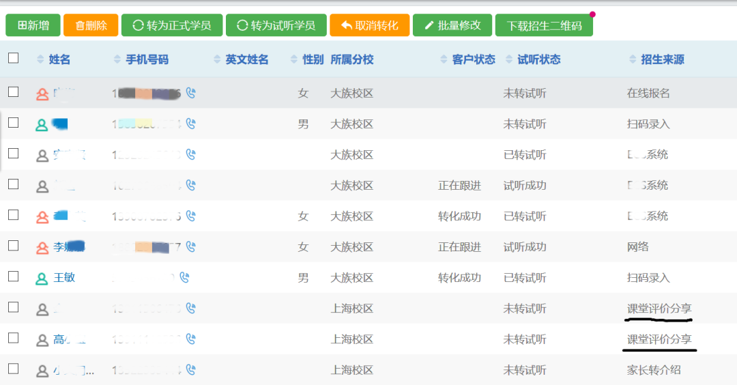Click the green avatar icon beside 王敏
Screen dimensions: 737x385
[42, 279]
